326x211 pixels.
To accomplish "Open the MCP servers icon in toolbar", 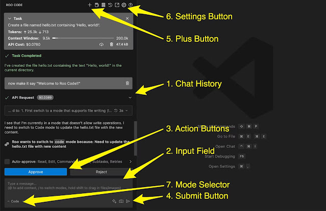I will click(x=104, y=5).
